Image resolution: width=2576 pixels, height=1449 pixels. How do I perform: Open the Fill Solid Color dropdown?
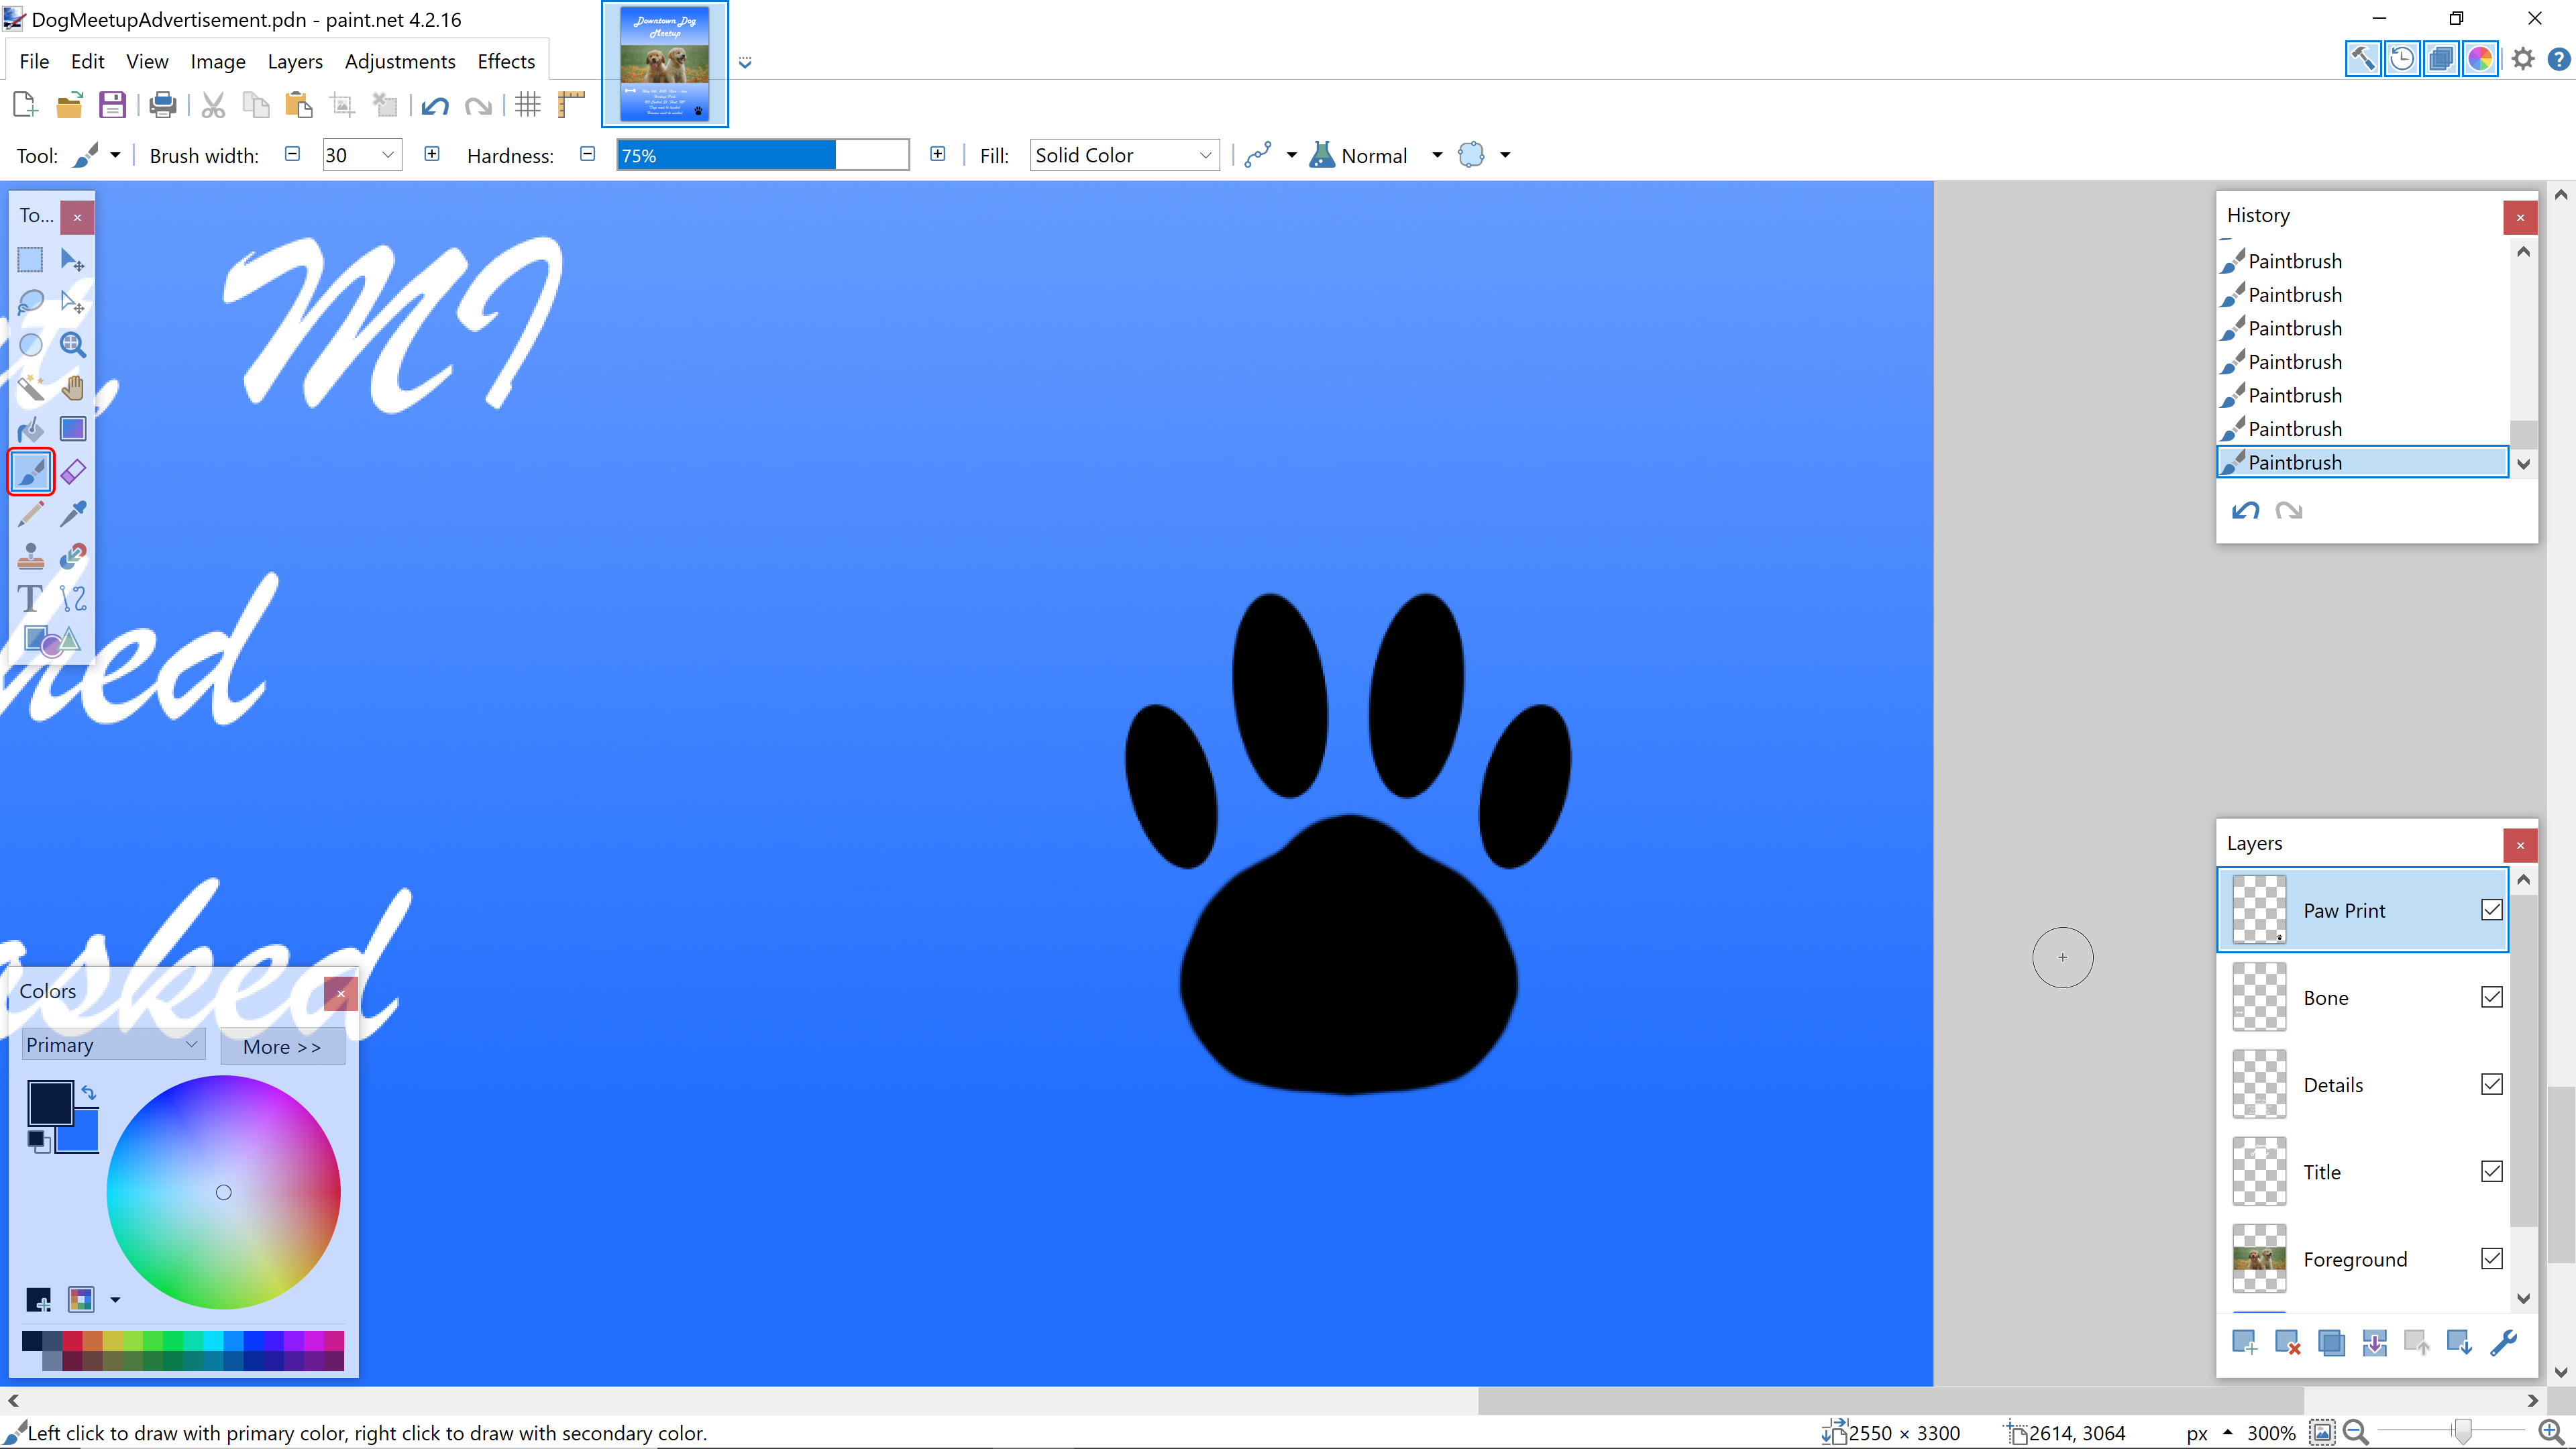pyautogui.click(x=1124, y=155)
